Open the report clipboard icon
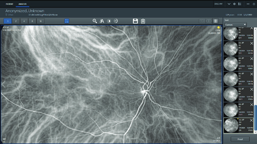The image size is (257, 144). [x=143, y=21]
